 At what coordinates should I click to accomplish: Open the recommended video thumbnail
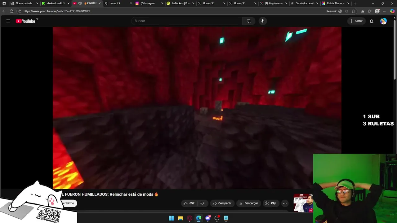[303, 203]
